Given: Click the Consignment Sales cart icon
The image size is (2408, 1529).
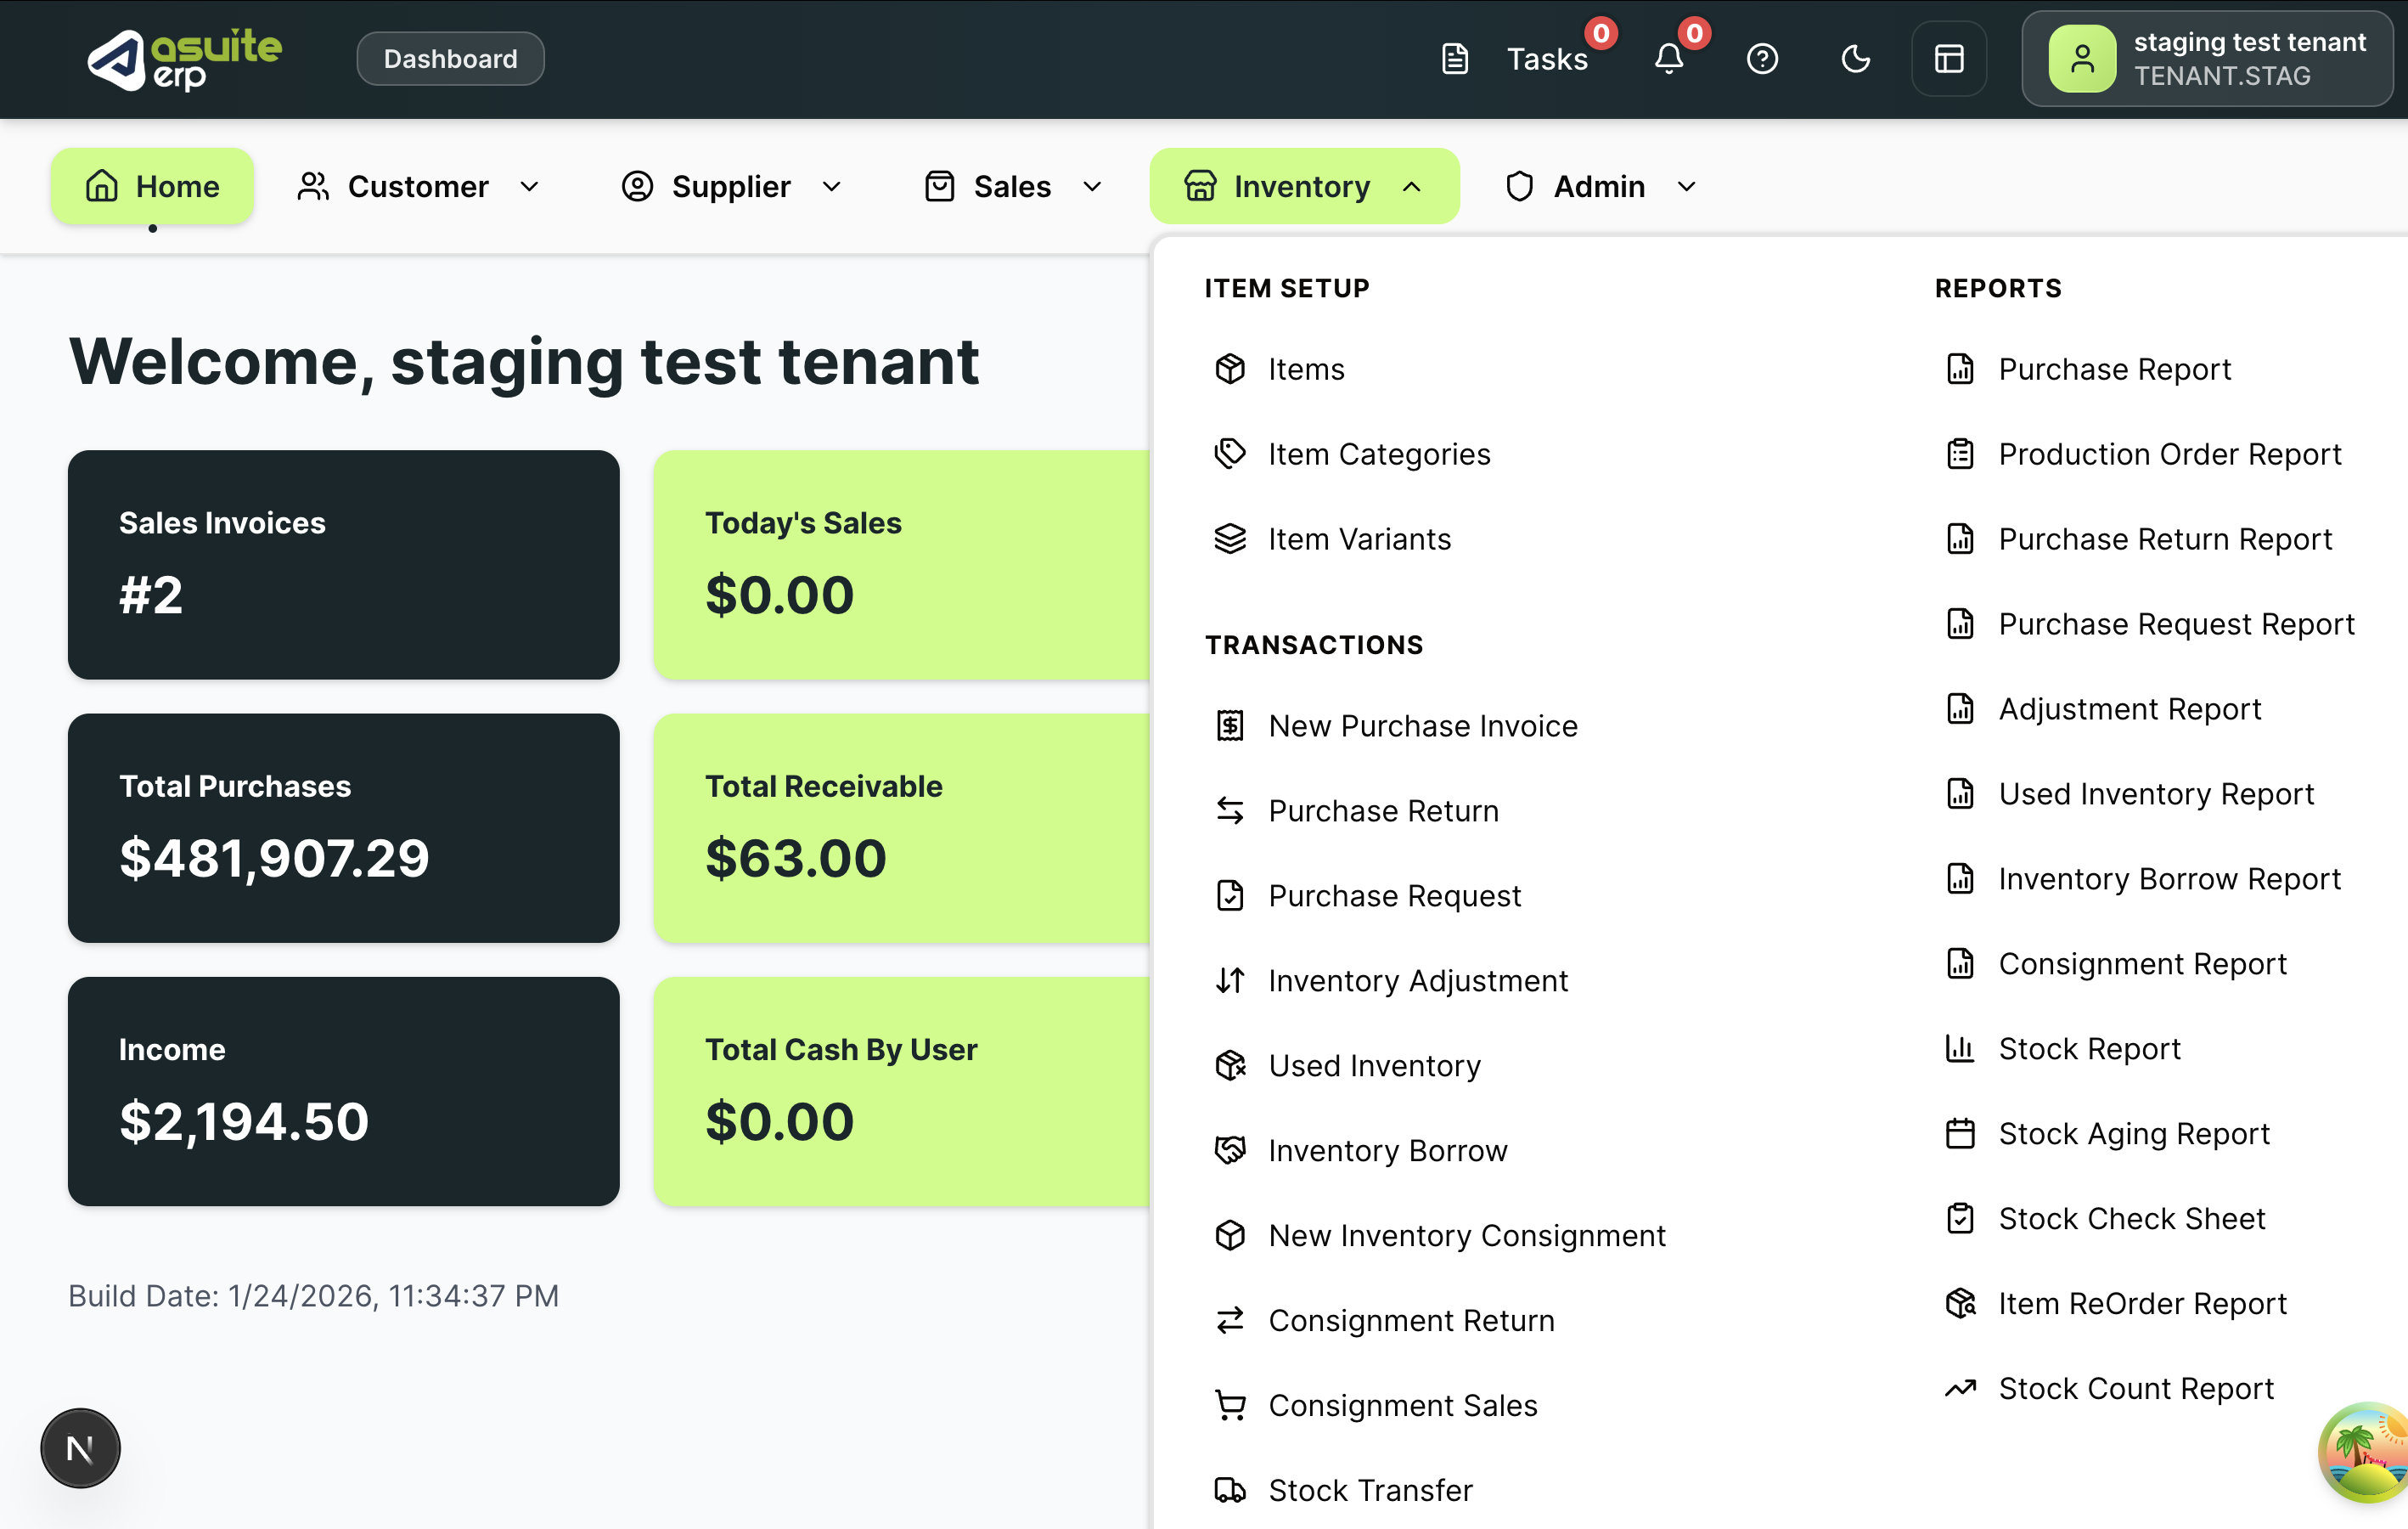Looking at the screenshot, I should point(1230,1406).
